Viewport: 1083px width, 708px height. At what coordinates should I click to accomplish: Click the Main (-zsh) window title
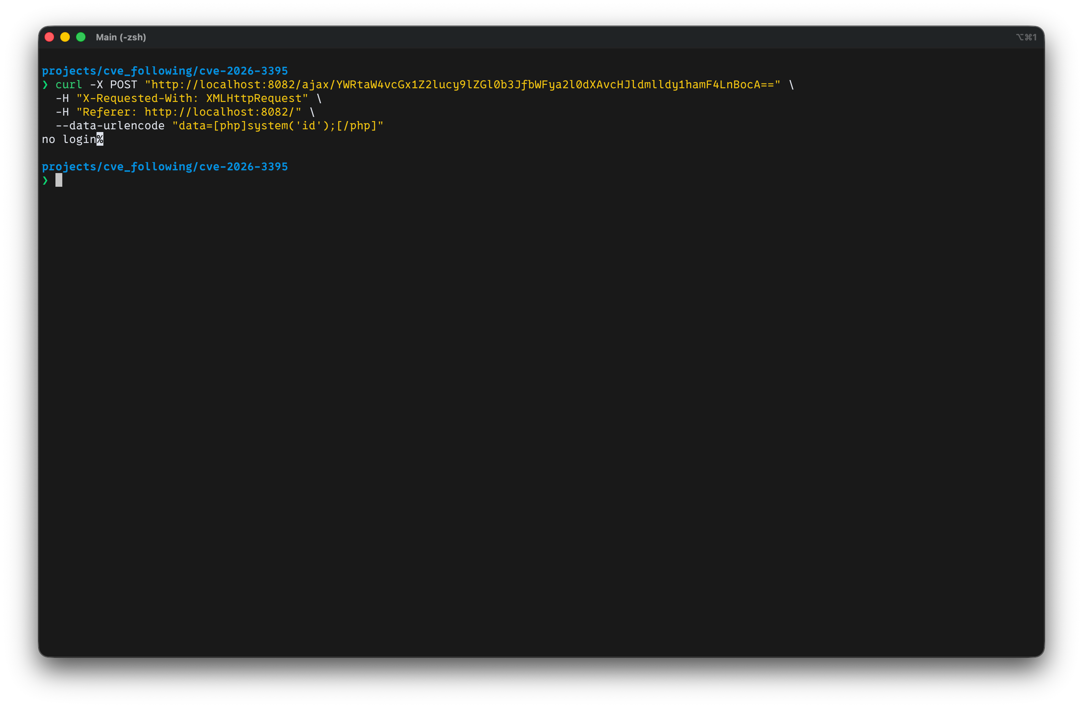coord(120,37)
